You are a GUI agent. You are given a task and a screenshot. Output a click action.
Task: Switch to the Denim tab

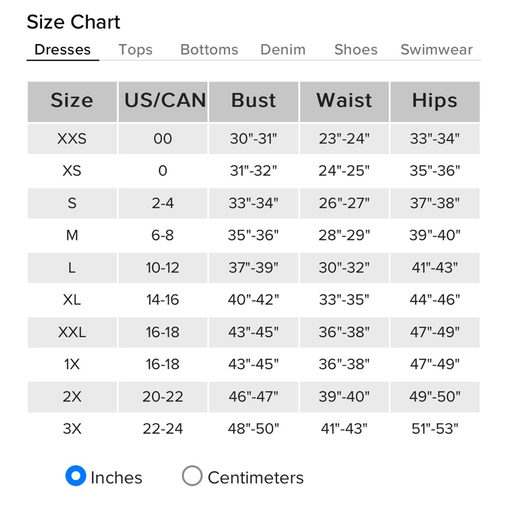pyautogui.click(x=283, y=50)
